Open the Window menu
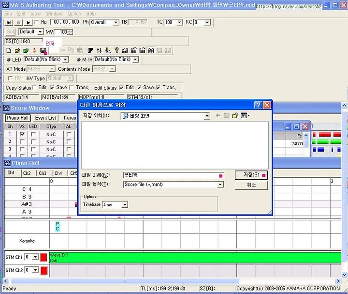Screen dimensions: 348x294 tap(54, 14)
